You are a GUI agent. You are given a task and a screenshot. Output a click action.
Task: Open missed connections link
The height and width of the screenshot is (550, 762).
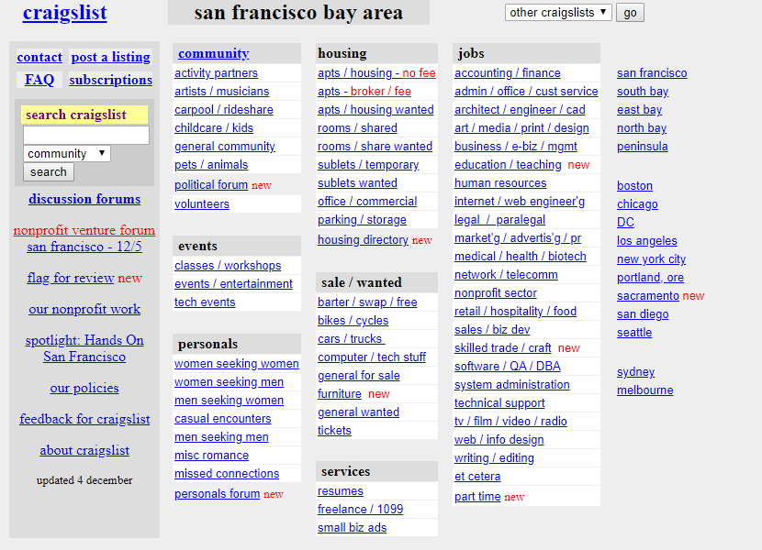(x=227, y=473)
